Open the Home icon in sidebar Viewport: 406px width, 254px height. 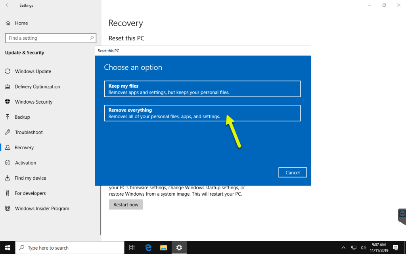8,23
